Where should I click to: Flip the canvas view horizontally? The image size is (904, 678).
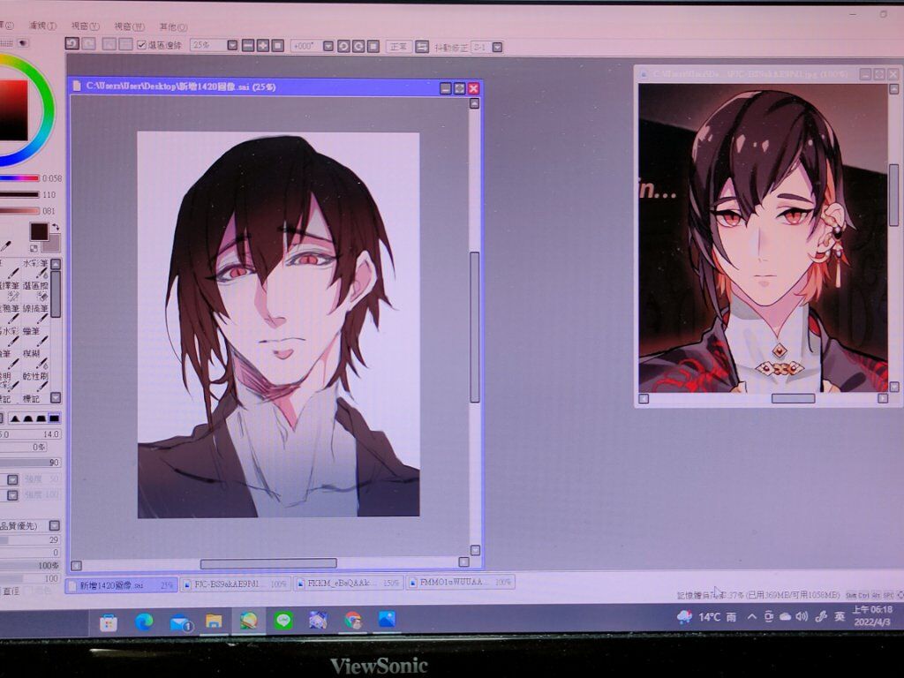(x=422, y=47)
